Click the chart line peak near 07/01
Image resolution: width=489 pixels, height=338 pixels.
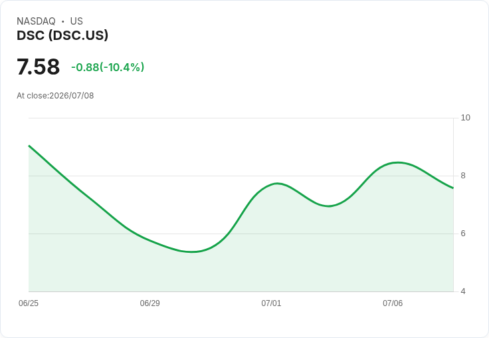(x=277, y=184)
